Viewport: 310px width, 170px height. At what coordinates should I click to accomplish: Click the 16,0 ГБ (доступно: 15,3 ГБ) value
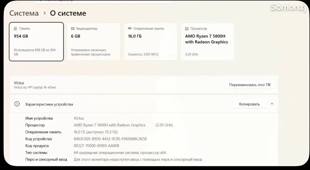point(96,132)
